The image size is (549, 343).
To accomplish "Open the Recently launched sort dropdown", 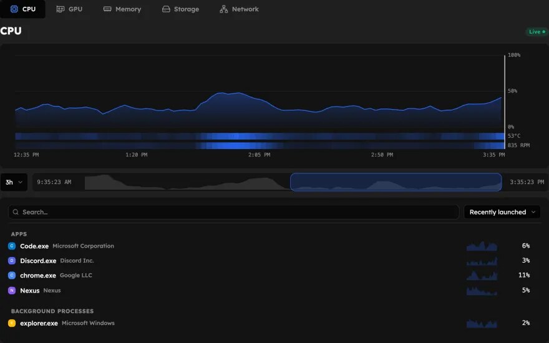I will (x=502, y=212).
